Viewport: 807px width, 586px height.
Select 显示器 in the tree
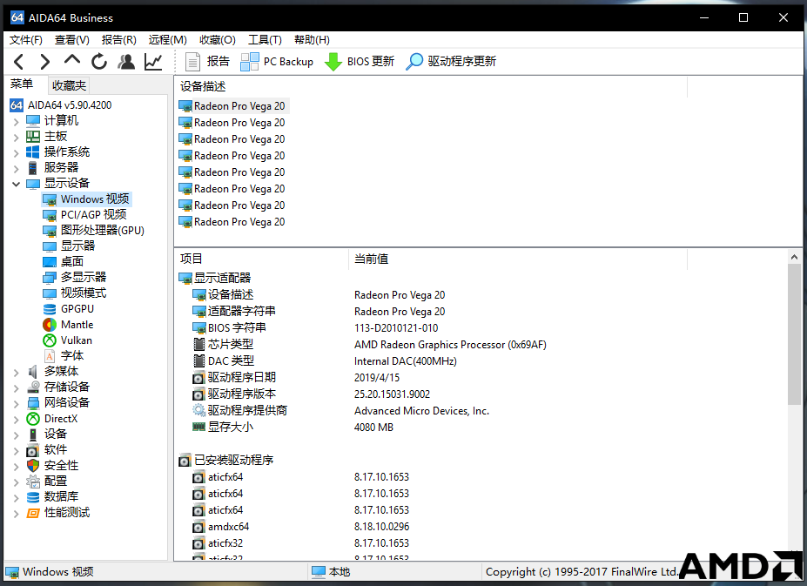pos(70,246)
